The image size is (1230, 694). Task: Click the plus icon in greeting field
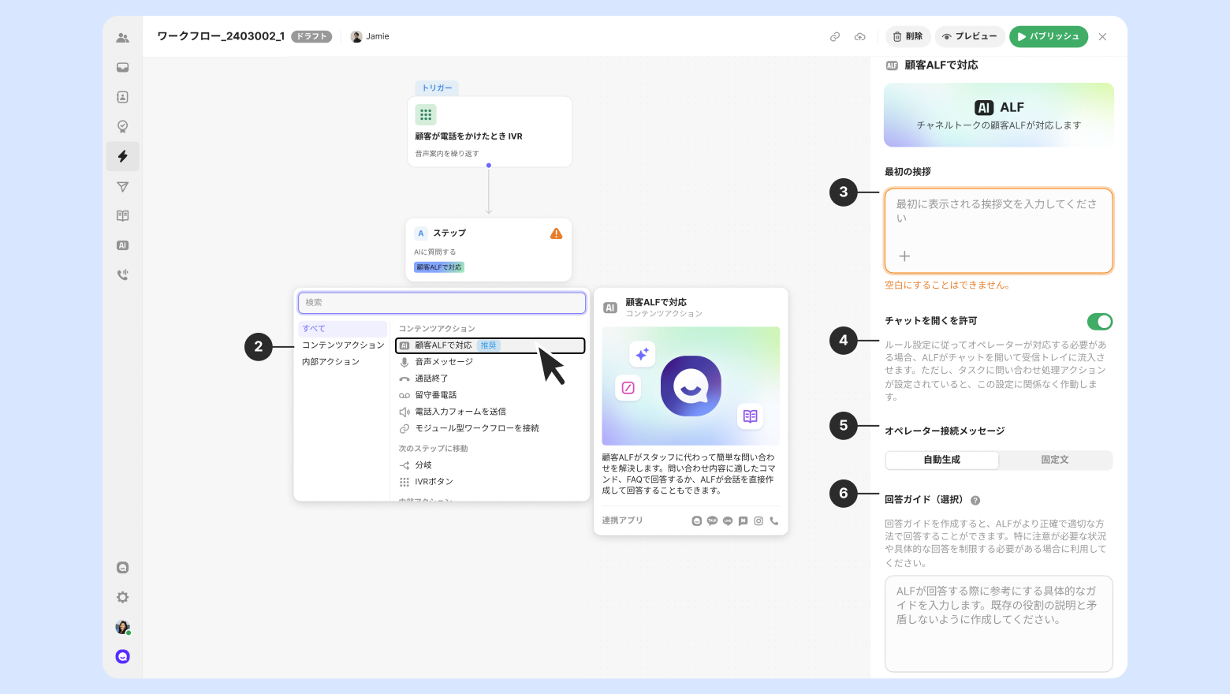[904, 256]
